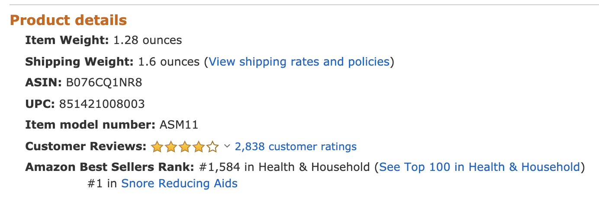Open the 2,838 customer ratings link
Image resolution: width=599 pixels, height=202 pixels.
tap(296, 147)
